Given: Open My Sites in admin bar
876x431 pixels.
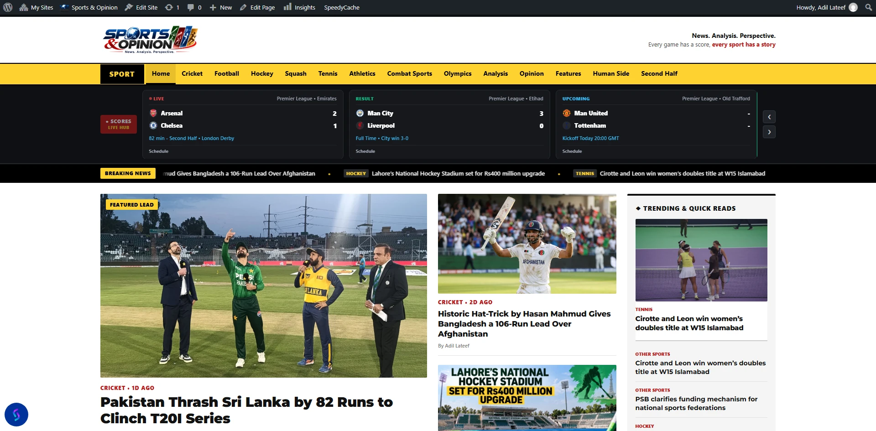Looking at the screenshot, I should (36, 7).
